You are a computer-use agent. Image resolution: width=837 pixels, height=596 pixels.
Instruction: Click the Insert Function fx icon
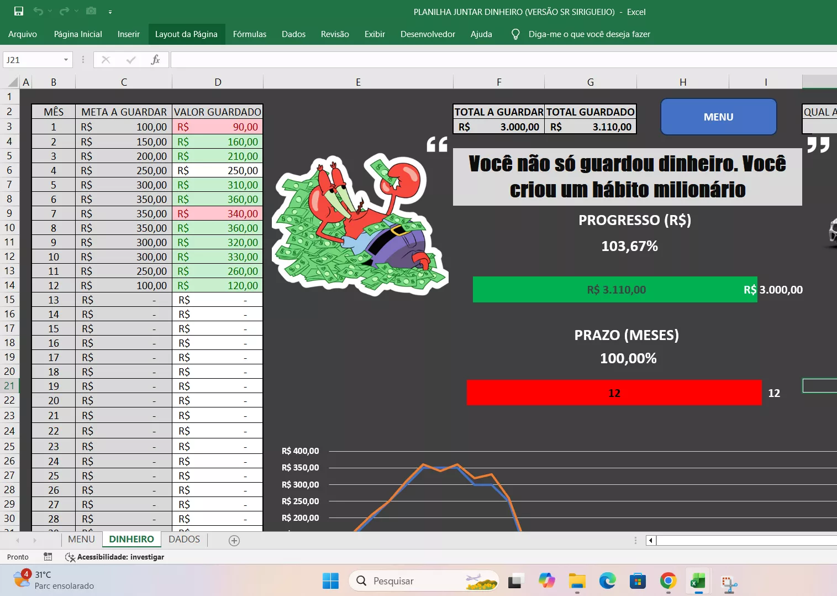(x=155, y=60)
